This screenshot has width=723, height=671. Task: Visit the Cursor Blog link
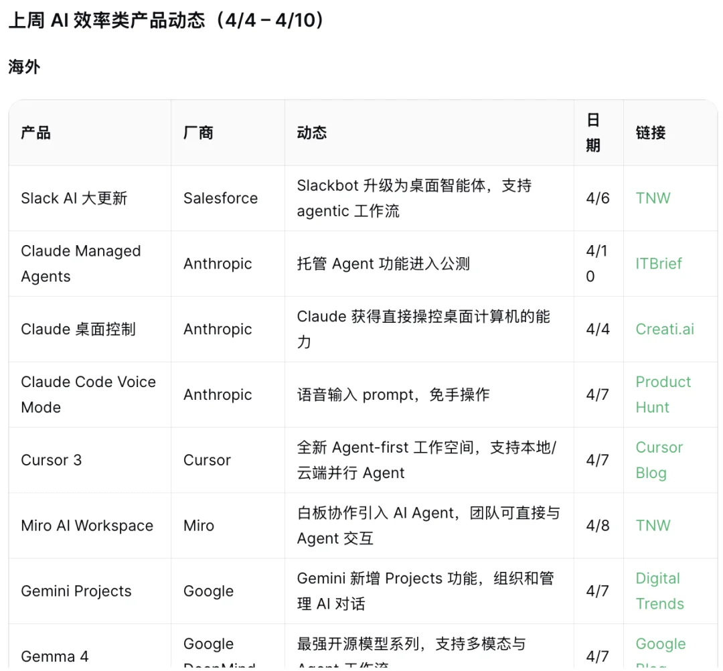pos(659,460)
